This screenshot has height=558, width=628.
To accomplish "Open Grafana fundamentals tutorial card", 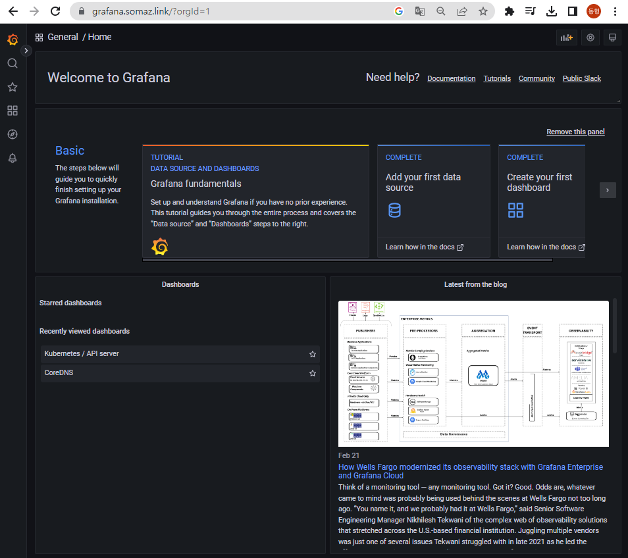I will click(255, 201).
